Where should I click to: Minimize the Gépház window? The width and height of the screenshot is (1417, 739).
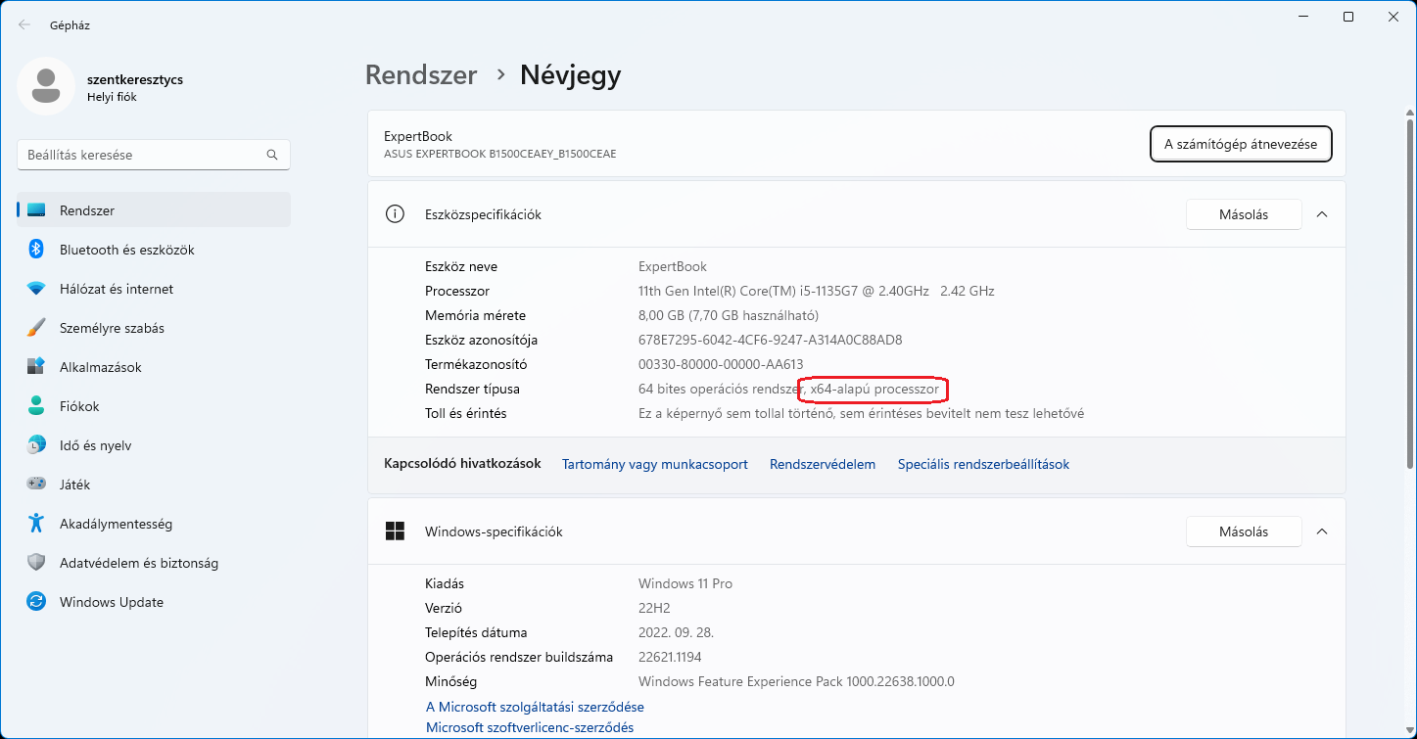point(1303,17)
